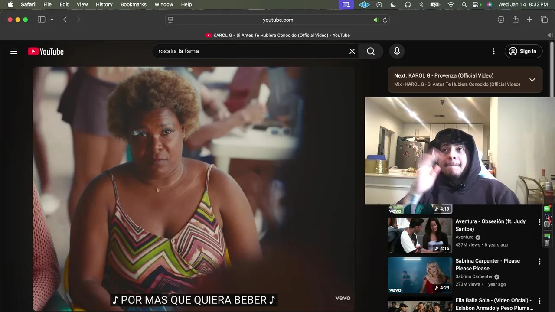The width and height of the screenshot is (555, 312).
Task: Open the headphones menu bar icon
Action: coord(408,4)
